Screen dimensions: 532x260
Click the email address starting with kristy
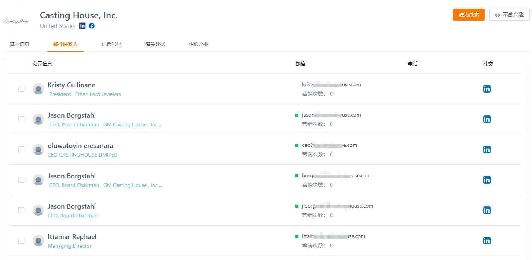(x=331, y=85)
